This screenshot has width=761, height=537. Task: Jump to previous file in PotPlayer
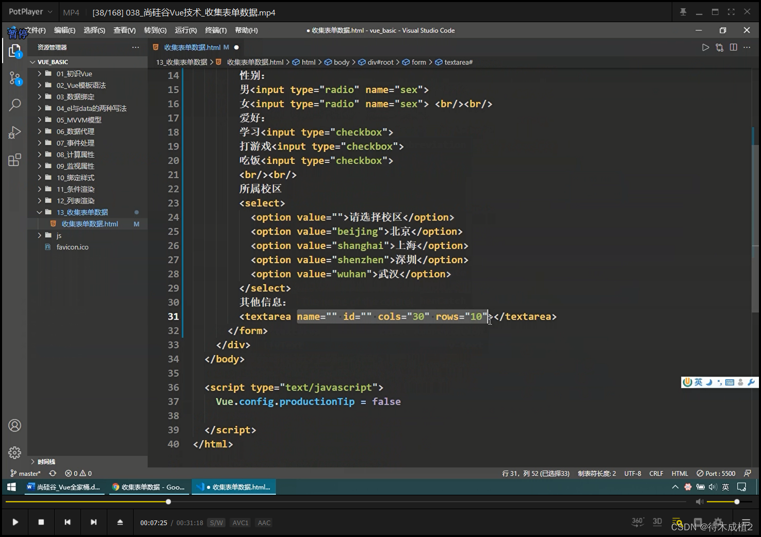67,522
